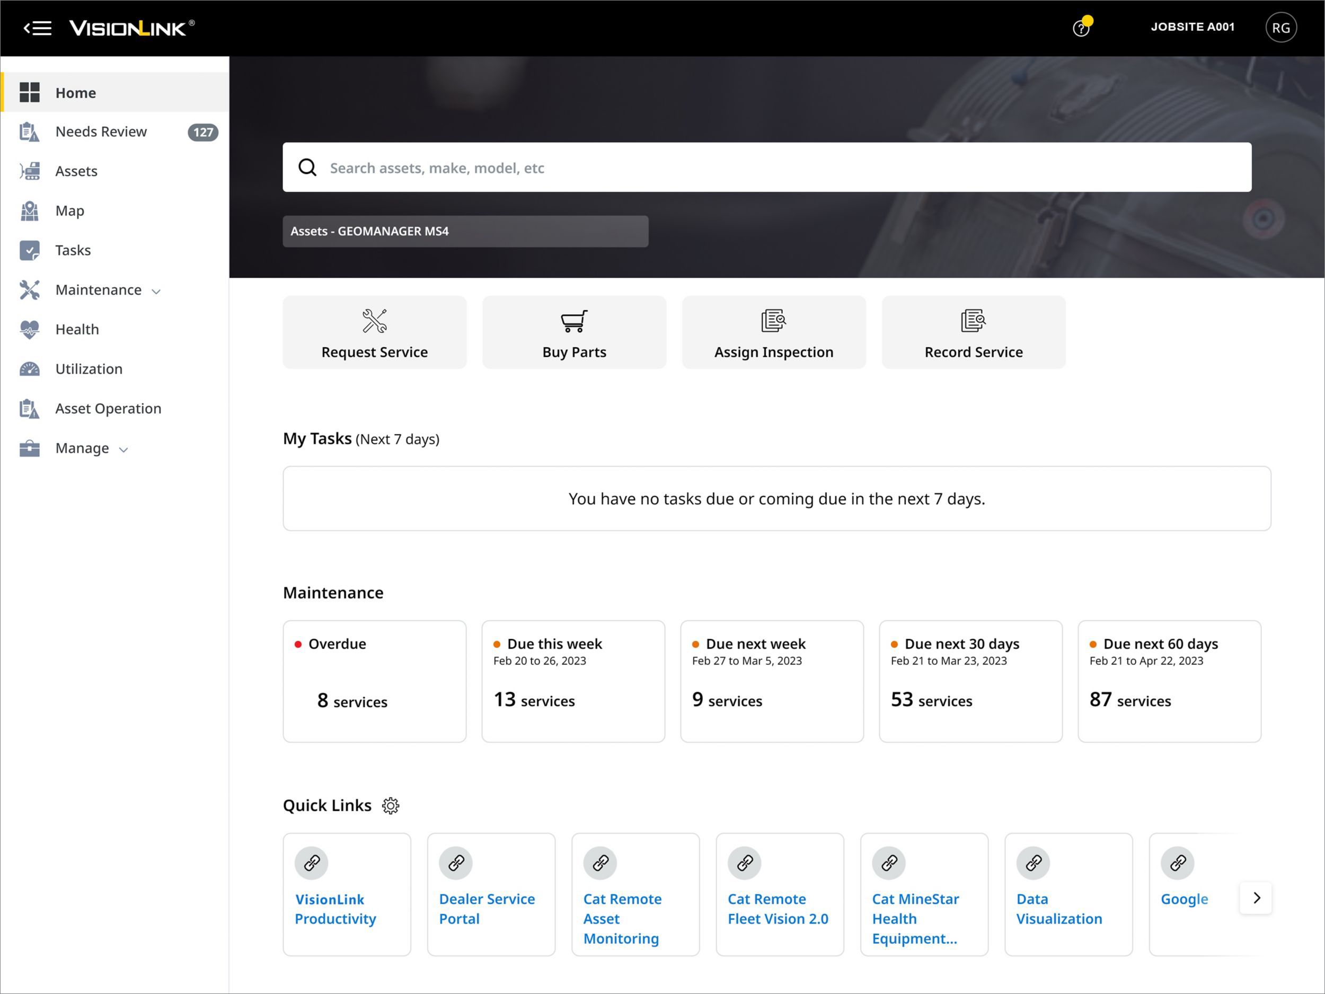Open Asset Operation from the sidebar
1325x994 pixels.
(108, 408)
